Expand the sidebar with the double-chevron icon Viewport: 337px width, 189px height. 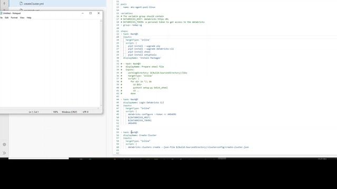click(4, 153)
